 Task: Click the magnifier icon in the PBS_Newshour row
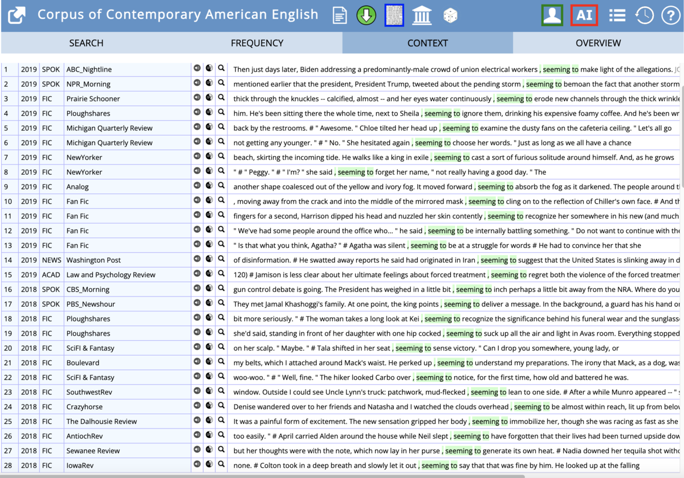point(222,303)
